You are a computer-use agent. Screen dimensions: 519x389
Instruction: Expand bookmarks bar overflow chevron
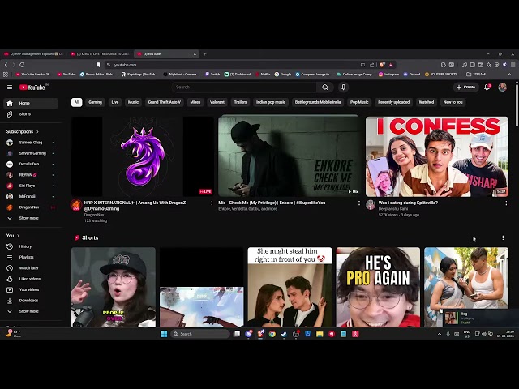pos(509,75)
